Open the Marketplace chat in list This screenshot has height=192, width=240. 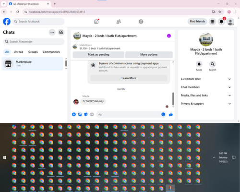(x=33, y=64)
